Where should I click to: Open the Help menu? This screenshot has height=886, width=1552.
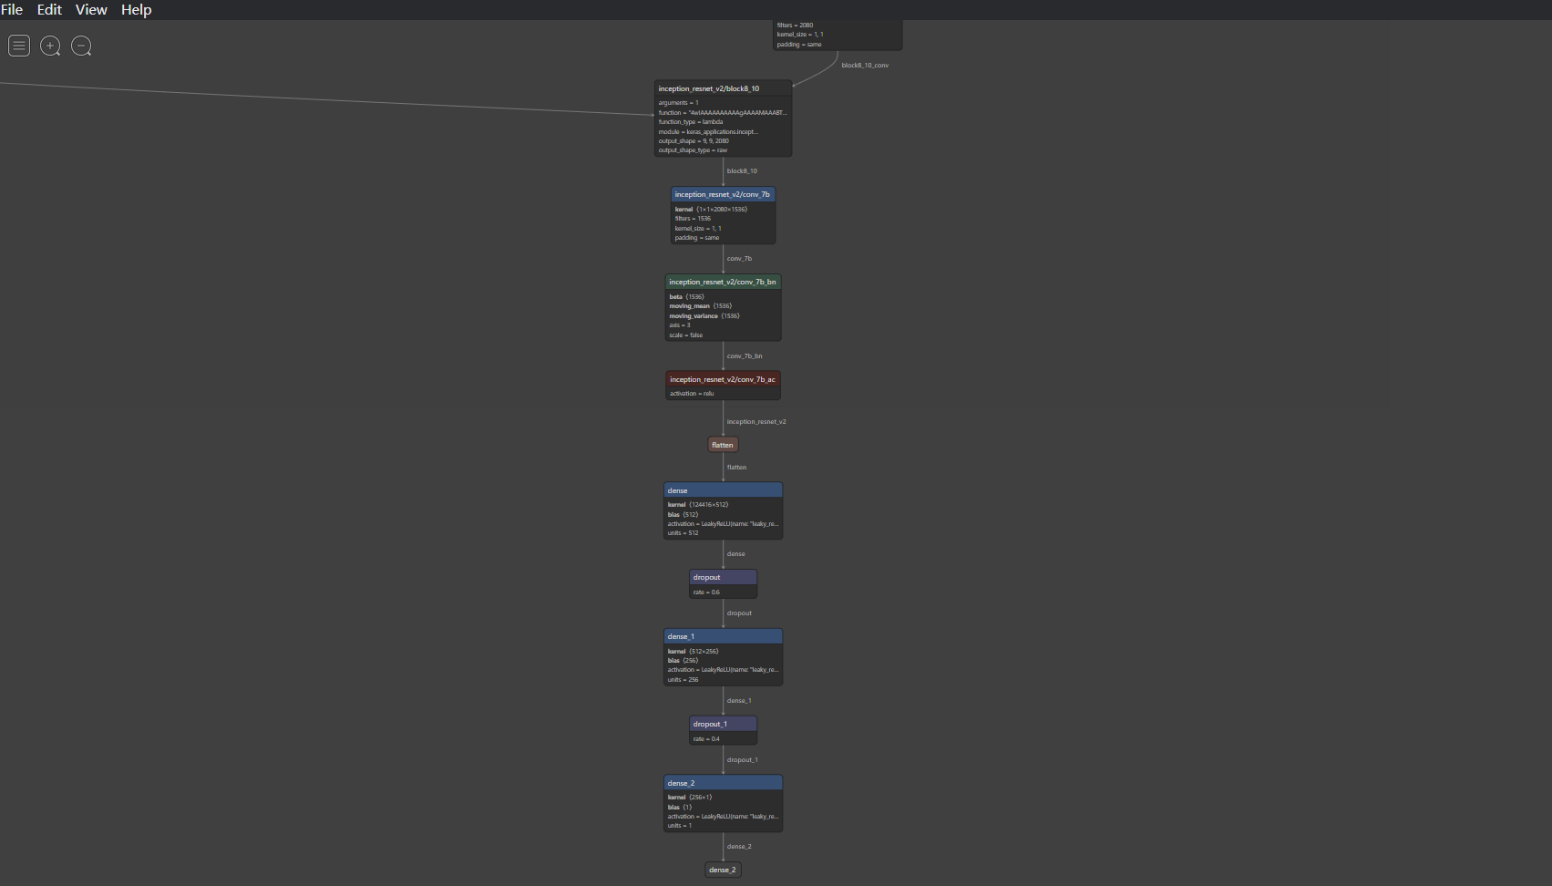click(137, 9)
